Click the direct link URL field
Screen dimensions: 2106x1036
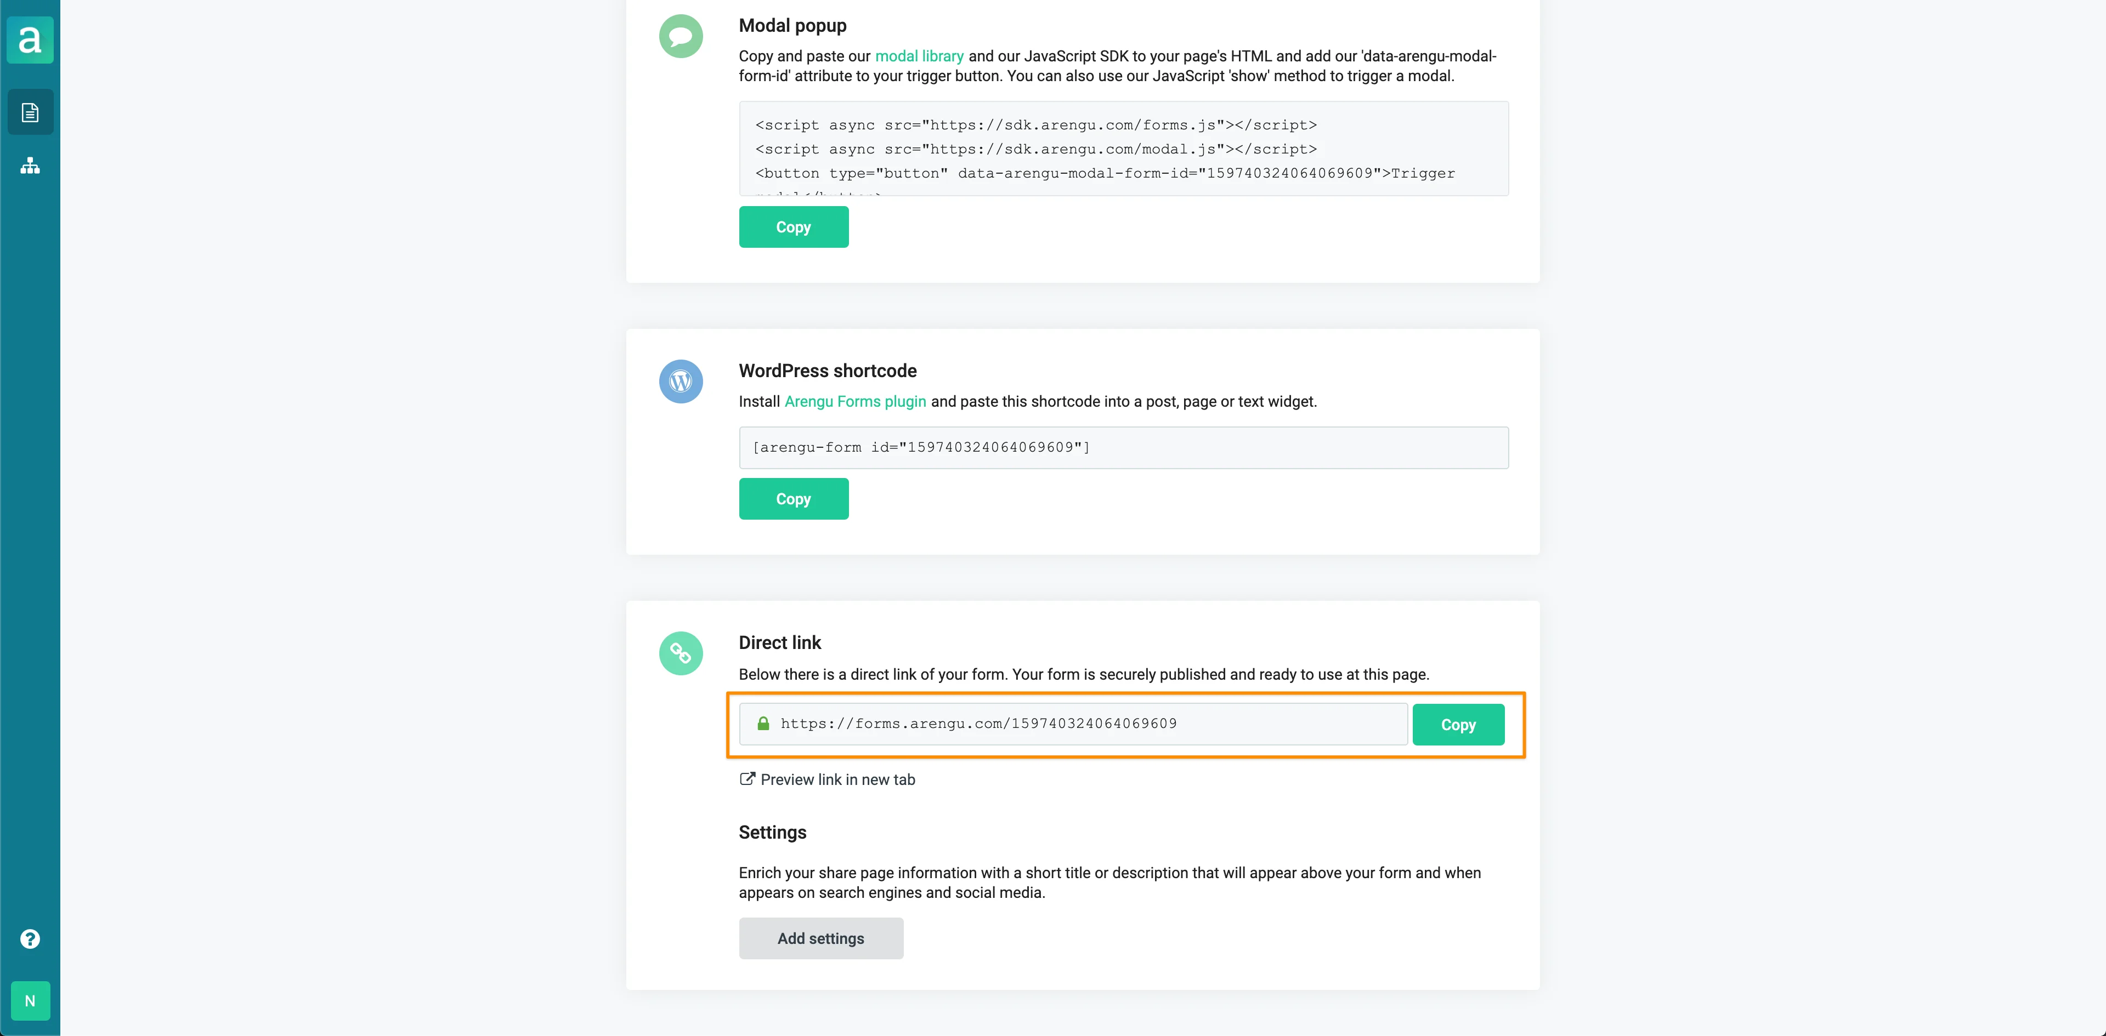(1088, 724)
